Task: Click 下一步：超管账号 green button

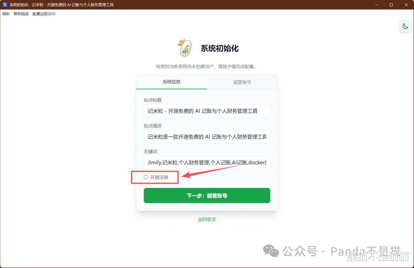Action: click(207, 196)
